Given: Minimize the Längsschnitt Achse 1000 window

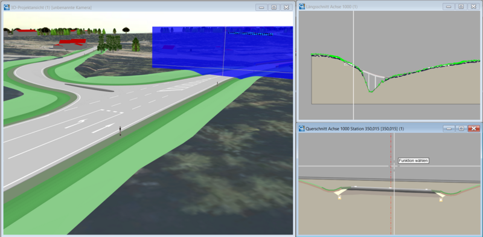Looking at the screenshot, I should click(449, 7).
